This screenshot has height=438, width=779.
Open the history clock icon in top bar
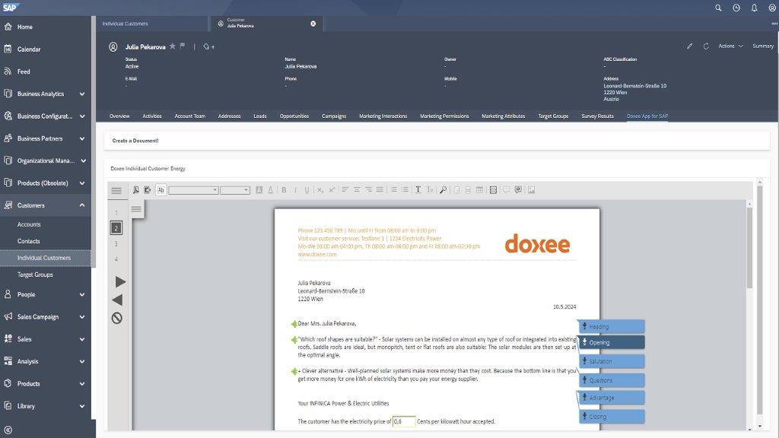(x=736, y=8)
